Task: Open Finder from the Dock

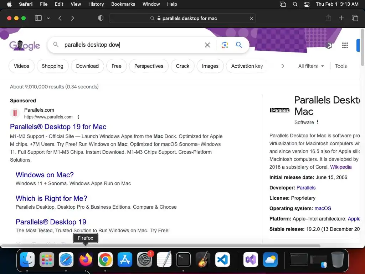Action: tap(27, 259)
